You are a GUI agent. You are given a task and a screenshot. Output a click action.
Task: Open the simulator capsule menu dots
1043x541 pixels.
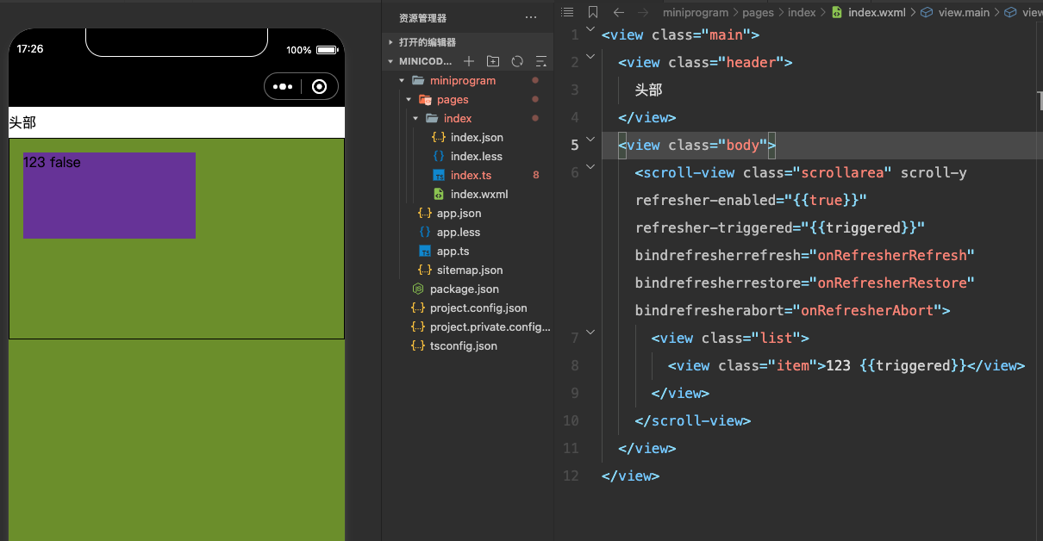(283, 86)
